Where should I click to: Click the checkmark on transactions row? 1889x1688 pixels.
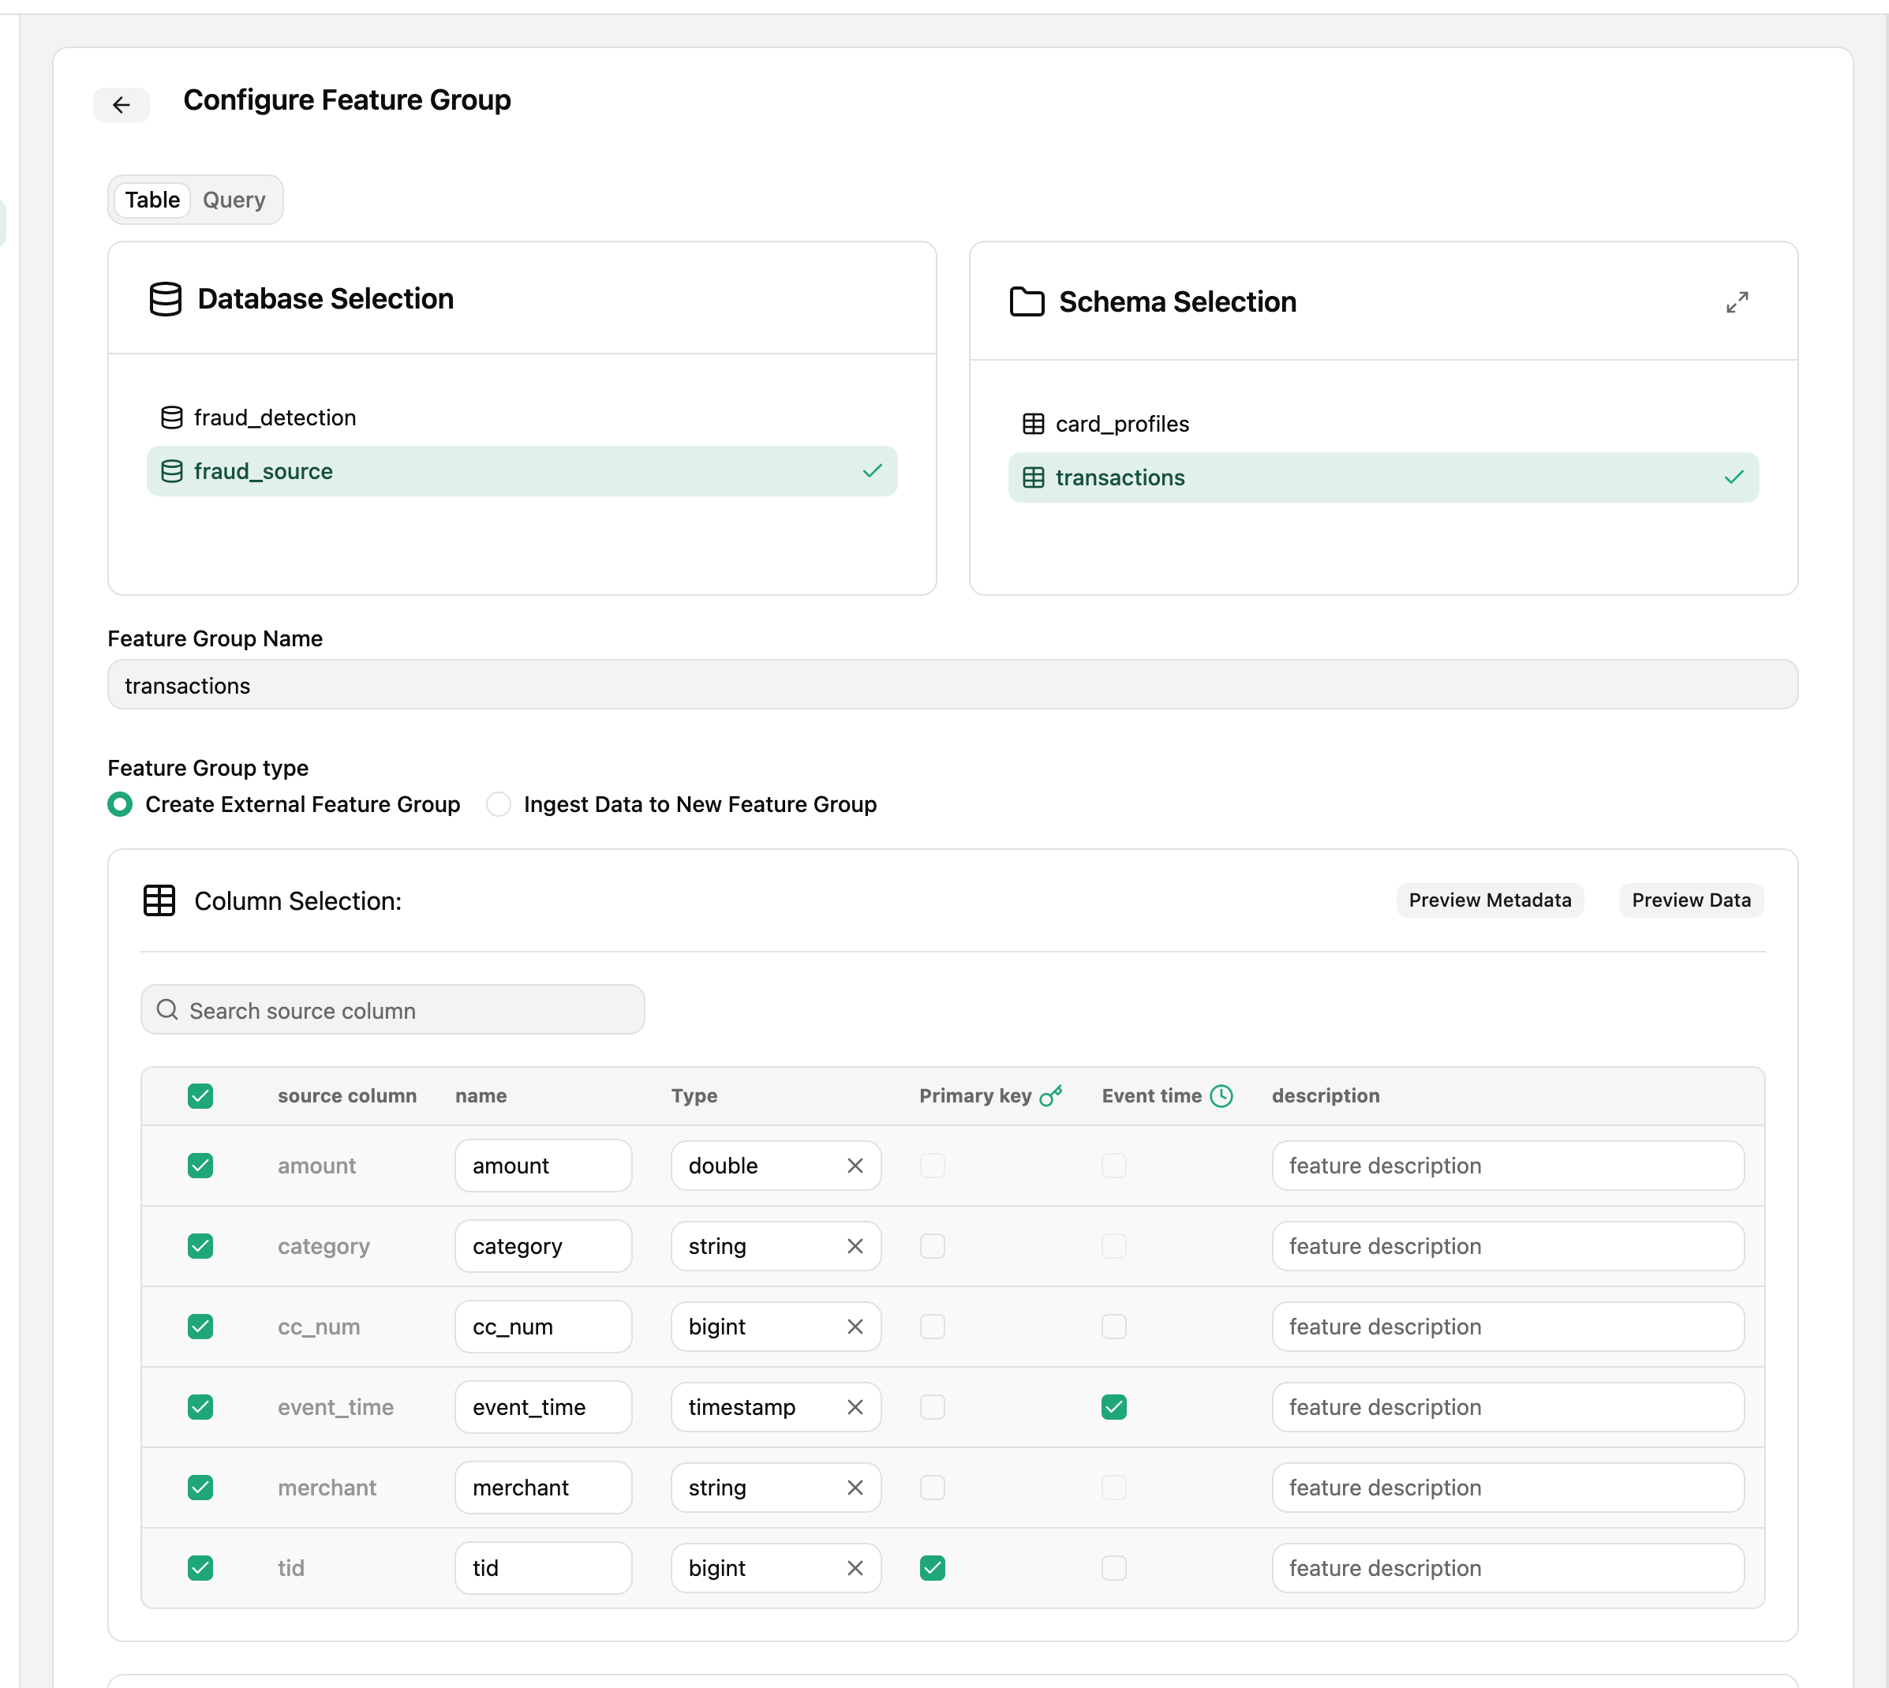1734,477
